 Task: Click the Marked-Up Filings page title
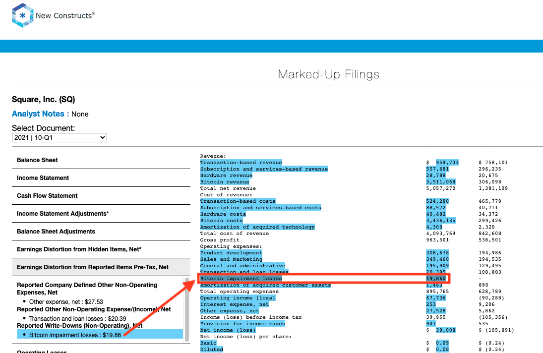[x=329, y=74]
